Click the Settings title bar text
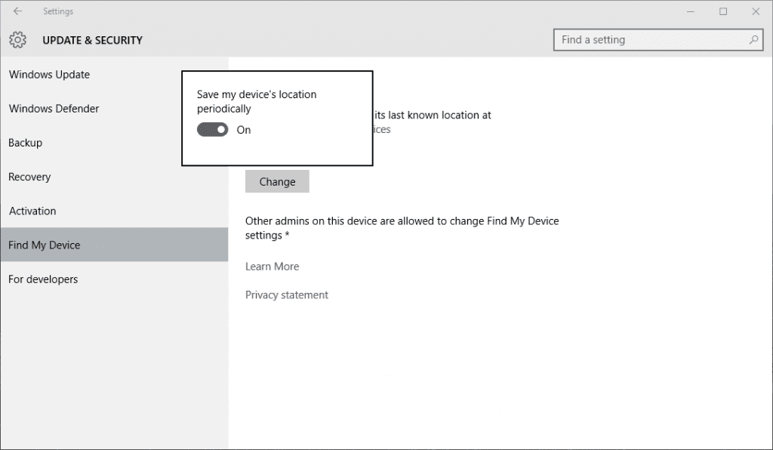The height and width of the screenshot is (450, 773). 58,11
